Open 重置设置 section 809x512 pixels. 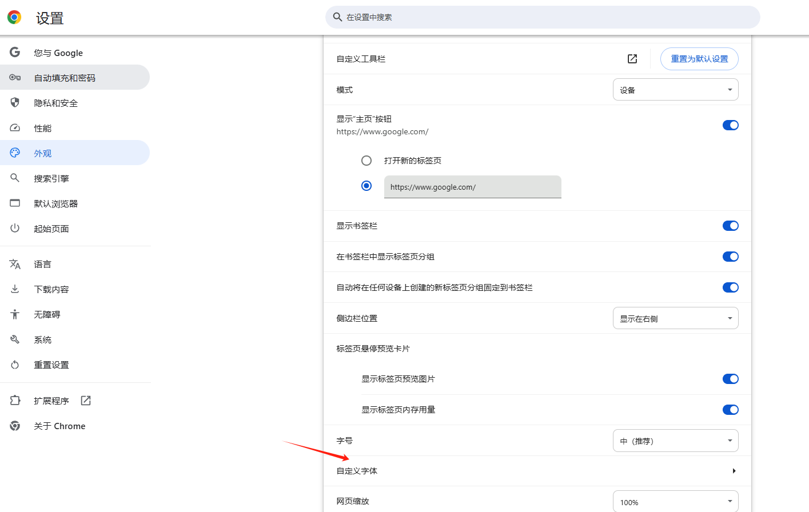pyautogui.click(x=75, y=365)
